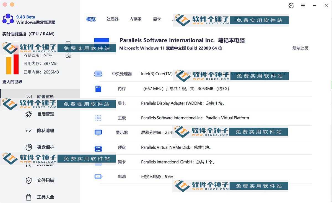Open the 显卡 tab
This screenshot has width=332, height=203.
(x=157, y=19)
